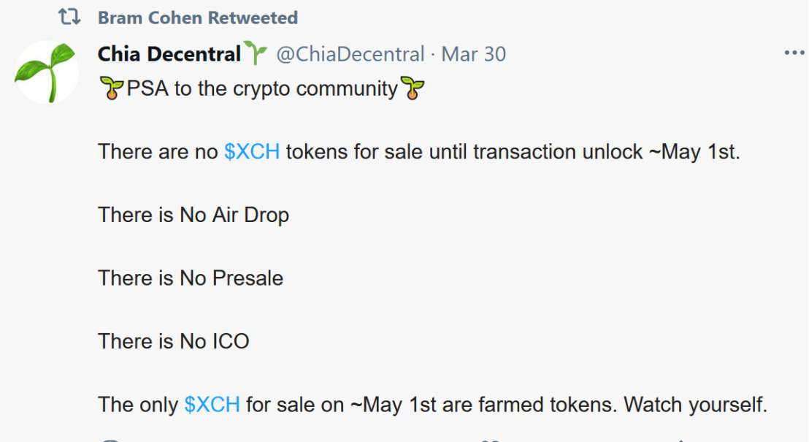The height and width of the screenshot is (442, 809).
Task: Click the PSA to the crypto community text
Action: click(262, 89)
